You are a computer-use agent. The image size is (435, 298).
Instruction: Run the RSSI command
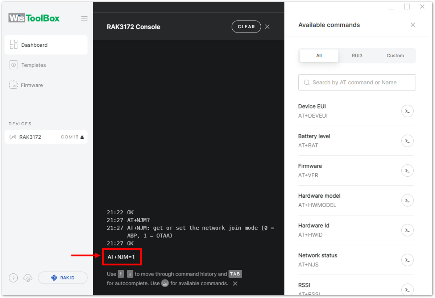pos(407,289)
